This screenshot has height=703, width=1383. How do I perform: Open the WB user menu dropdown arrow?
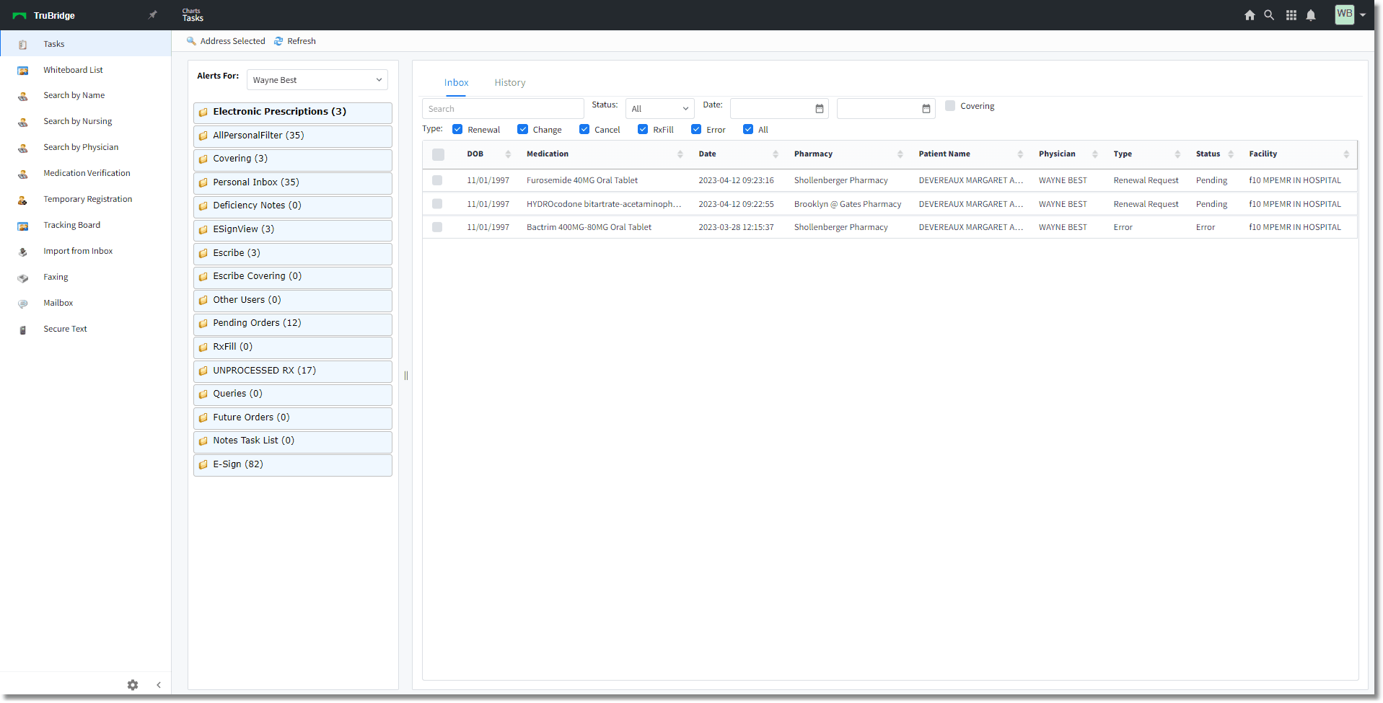[1363, 15]
